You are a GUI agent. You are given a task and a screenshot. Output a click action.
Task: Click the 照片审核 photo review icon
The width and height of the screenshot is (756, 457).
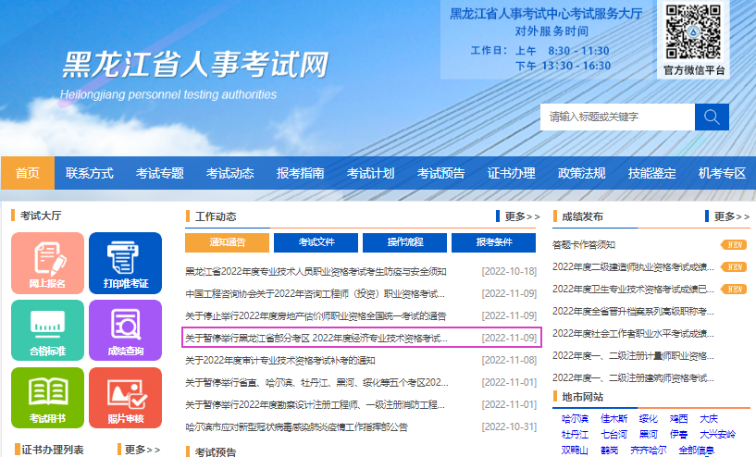pyautogui.click(x=124, y=398)
